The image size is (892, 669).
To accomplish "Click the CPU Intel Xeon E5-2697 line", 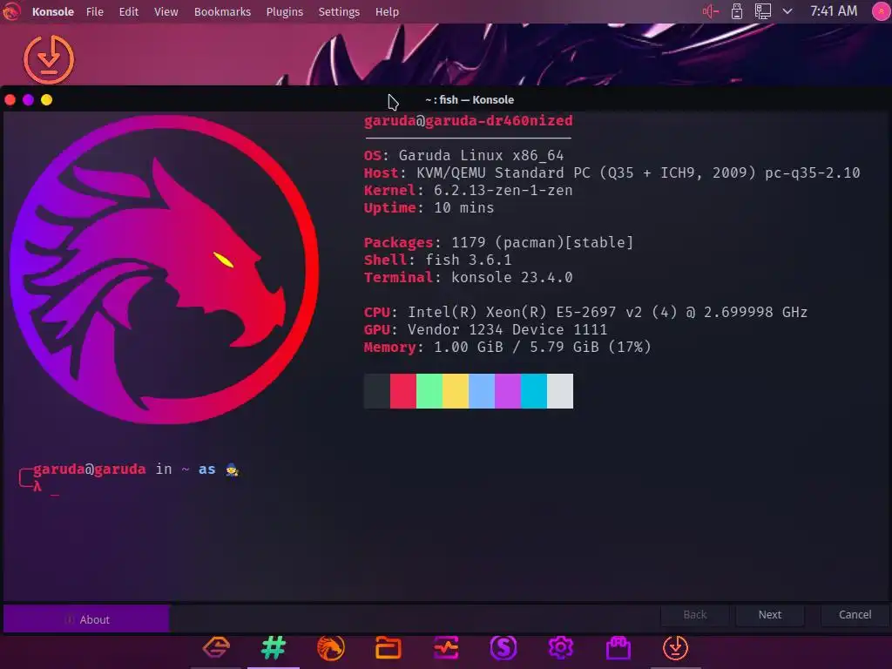I will click(x=585, y=313).
